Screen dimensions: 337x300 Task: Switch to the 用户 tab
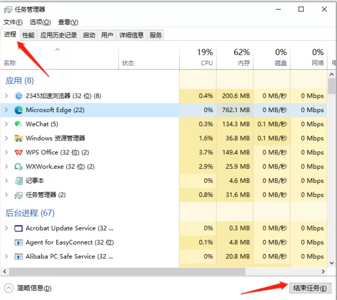pos(107,35)
